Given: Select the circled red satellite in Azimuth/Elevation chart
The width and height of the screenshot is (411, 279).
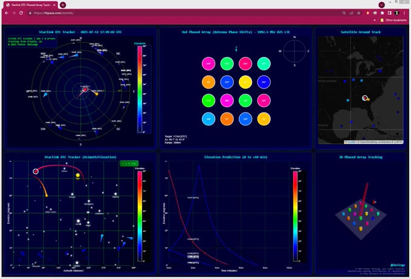Looking at the screenshot, I should [x=36, y=171].
